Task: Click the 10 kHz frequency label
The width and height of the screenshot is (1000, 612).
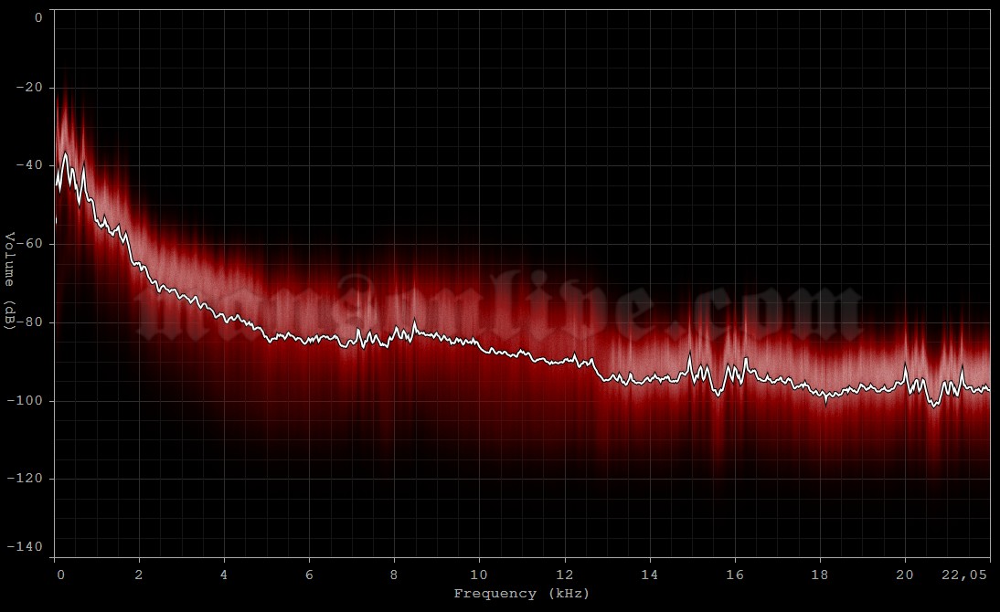Action: (x=479, y=575)
